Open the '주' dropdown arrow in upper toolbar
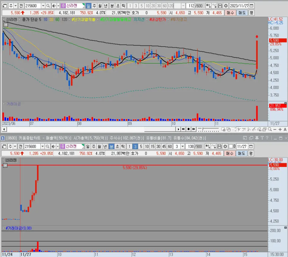Image resolution: width=288 pixels, height=257 pixels. click(x=16, y=6)
